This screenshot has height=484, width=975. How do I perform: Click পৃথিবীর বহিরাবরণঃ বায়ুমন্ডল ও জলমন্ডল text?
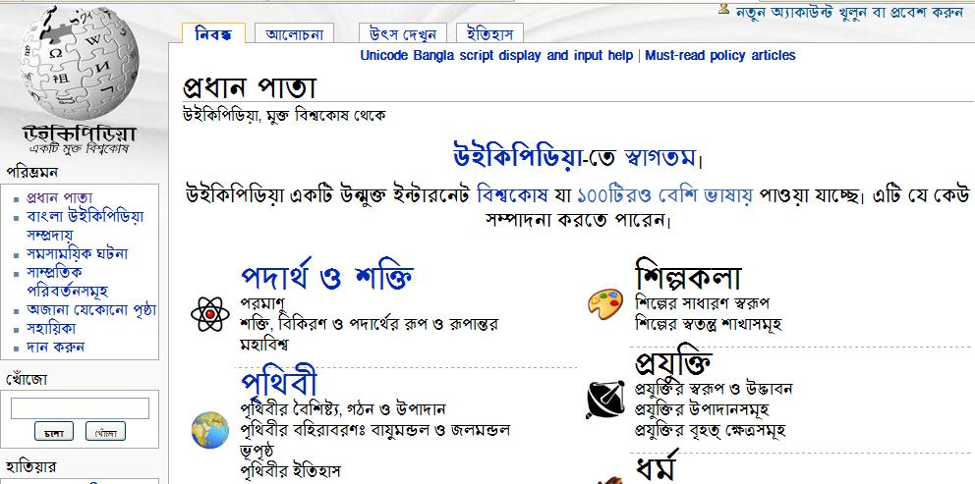374,429
